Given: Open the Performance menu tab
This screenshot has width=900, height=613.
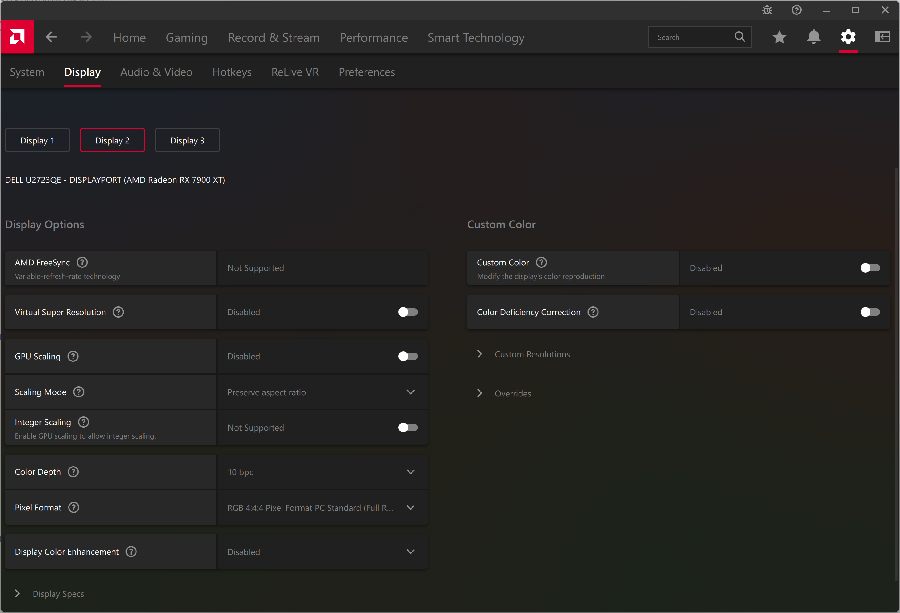Looking at the screenshot, I should coord(373,37).
